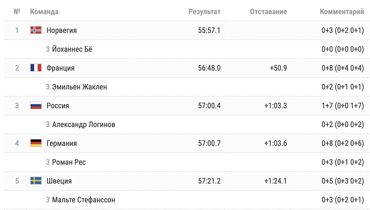The image size is (370, 210).
Task: Click the Комментарий column header
Action: 342,12
